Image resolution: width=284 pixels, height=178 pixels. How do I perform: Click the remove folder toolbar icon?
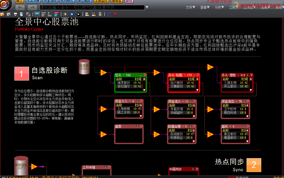click(9, 14)
